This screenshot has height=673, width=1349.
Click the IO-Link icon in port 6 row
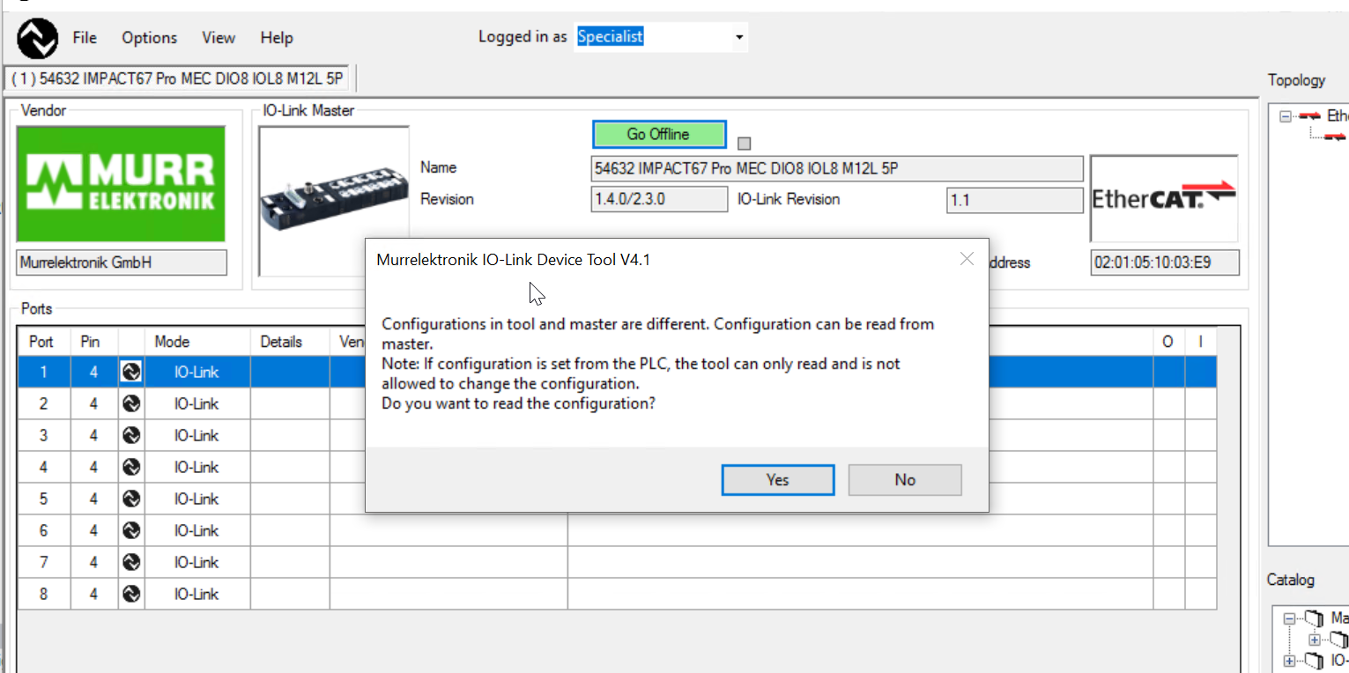click(131, 530)
